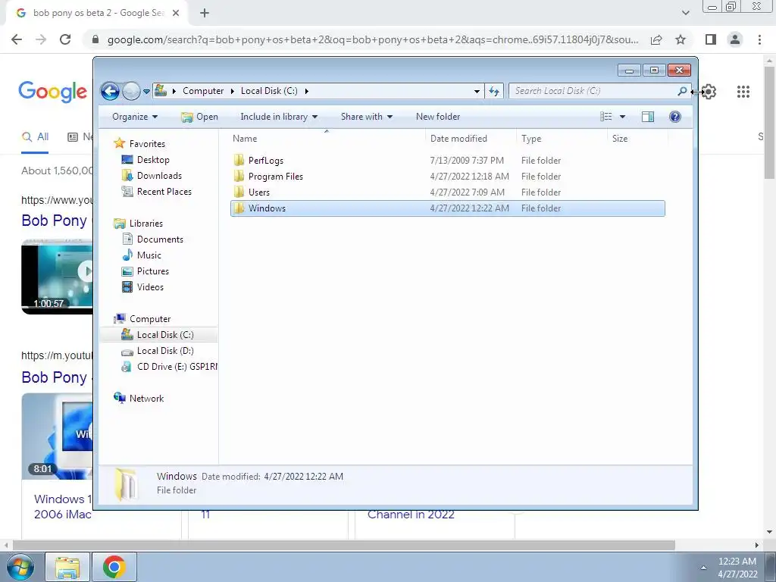Click Open in the Explorer toolbar
The image size is (776, 582).
(x=199, y=117)
